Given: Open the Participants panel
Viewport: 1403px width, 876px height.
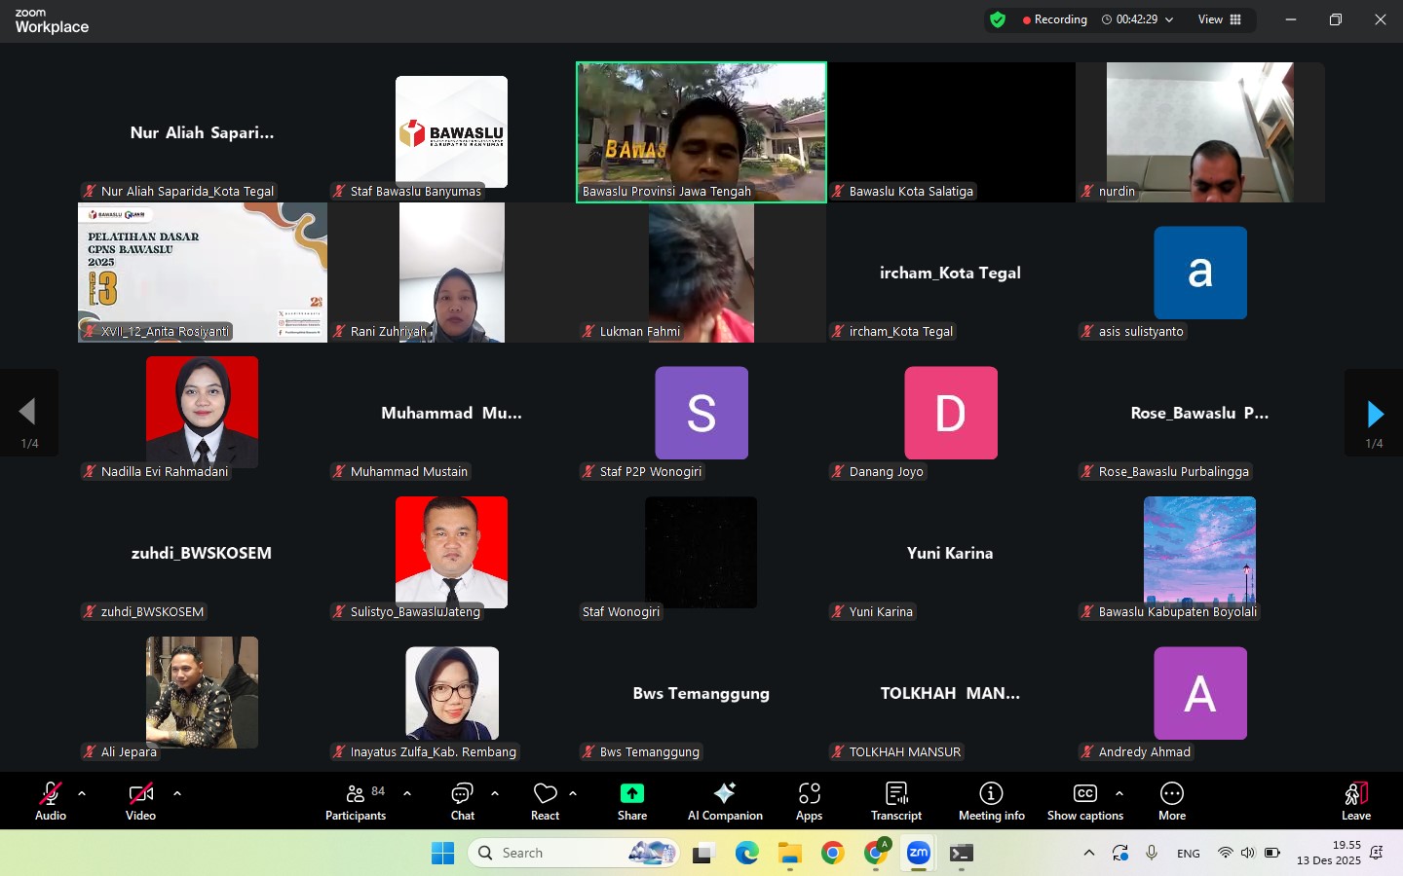Looking at the screenshot, I should tap(356, 802).
